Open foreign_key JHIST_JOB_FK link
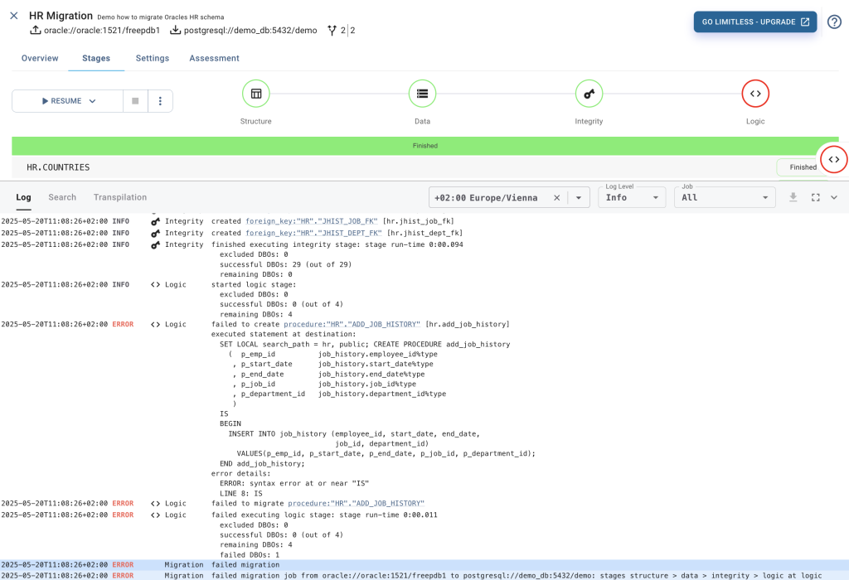Screen dimensions: 849x580 point(312,221)
